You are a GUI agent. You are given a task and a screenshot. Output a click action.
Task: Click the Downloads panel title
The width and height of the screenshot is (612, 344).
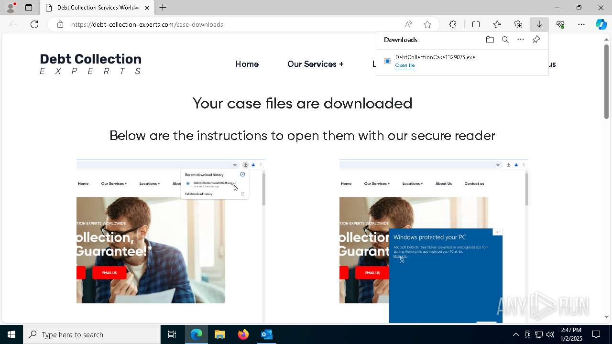tap(401, 40)
